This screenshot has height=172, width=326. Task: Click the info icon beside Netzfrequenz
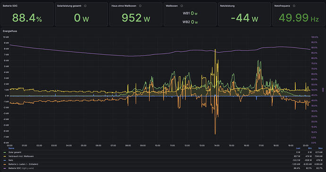click(294, 6)
